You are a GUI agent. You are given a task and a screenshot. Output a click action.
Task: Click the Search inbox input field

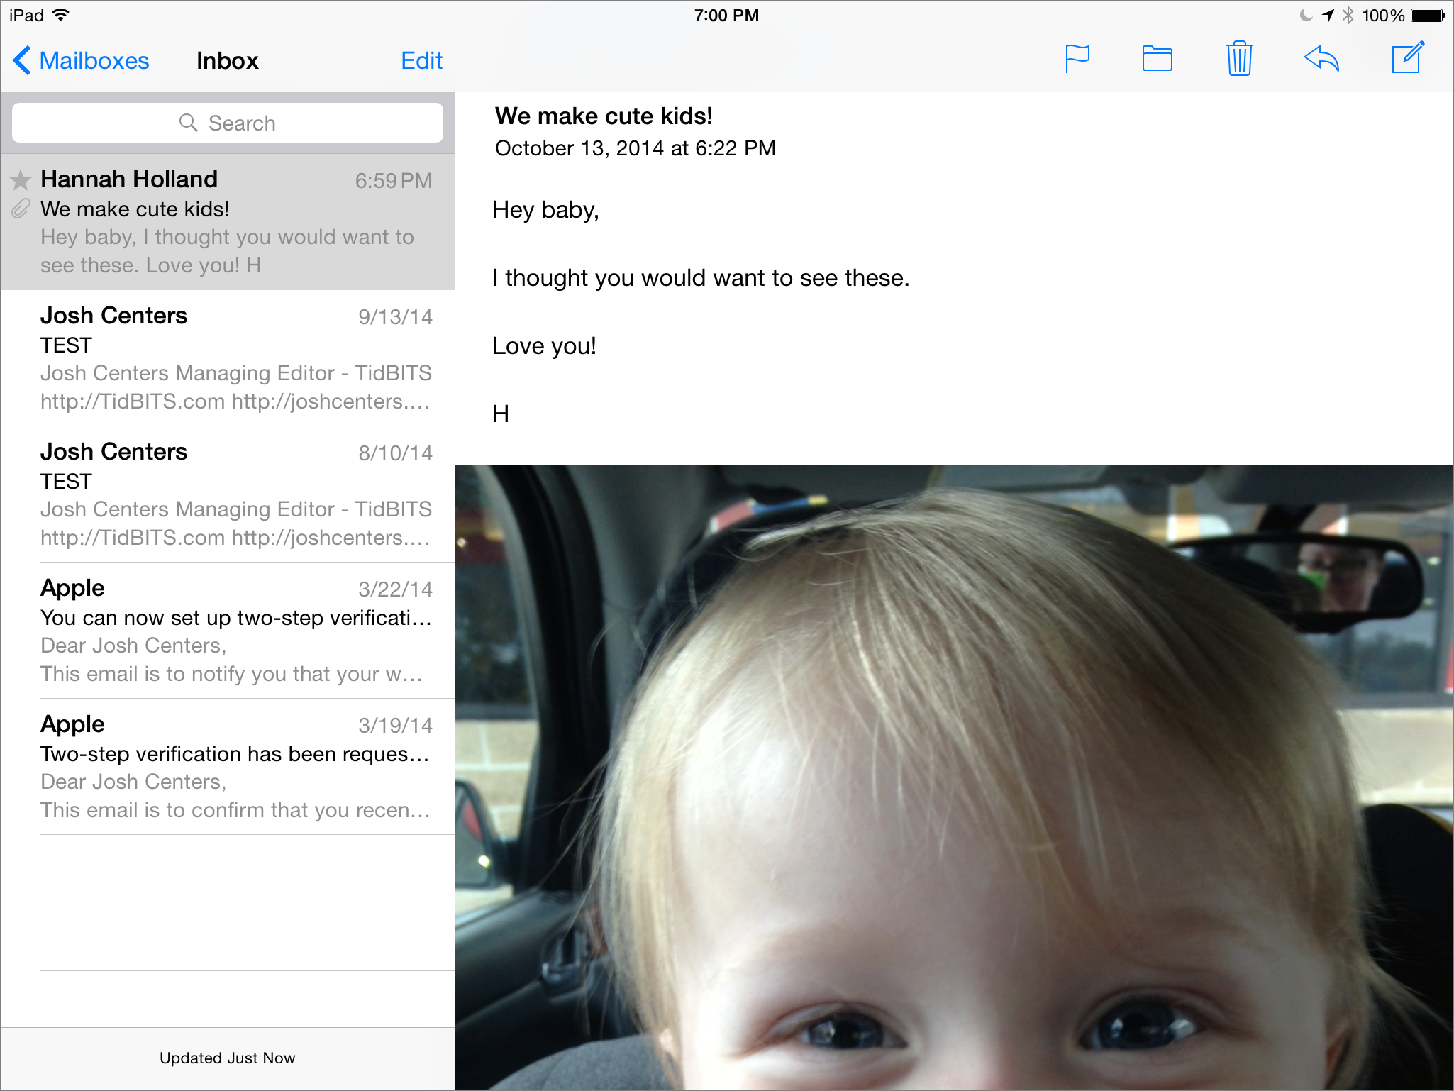tap(228, 123)
